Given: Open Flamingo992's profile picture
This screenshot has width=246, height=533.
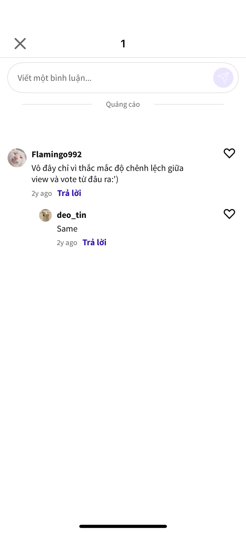Looking at the screenshot, I should pyautogui.click(x=17, y=158).
